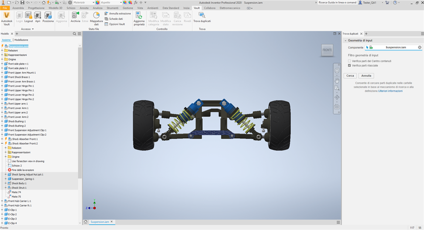Switch to the Elettromeccanico ribbon tab
Viewport: 424px width, 230px height.
click(x=230, y=8)
